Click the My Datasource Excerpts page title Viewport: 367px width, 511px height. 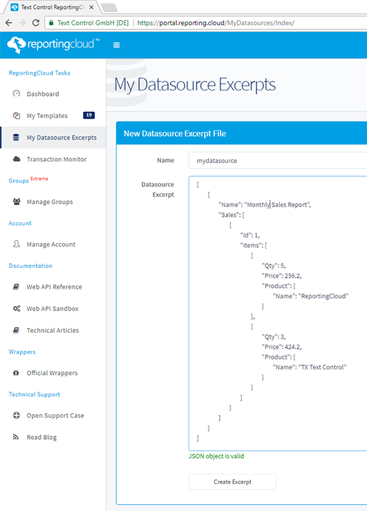click(195, 85)
